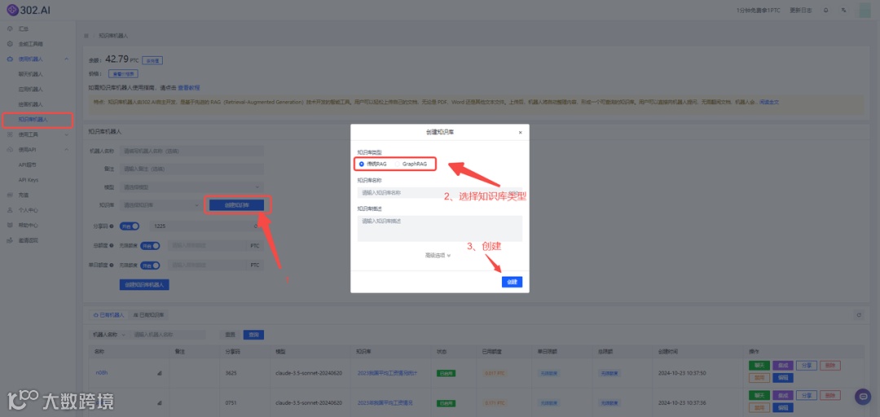
Task: Open the n08h robot link
Action: tap(102, 373)
